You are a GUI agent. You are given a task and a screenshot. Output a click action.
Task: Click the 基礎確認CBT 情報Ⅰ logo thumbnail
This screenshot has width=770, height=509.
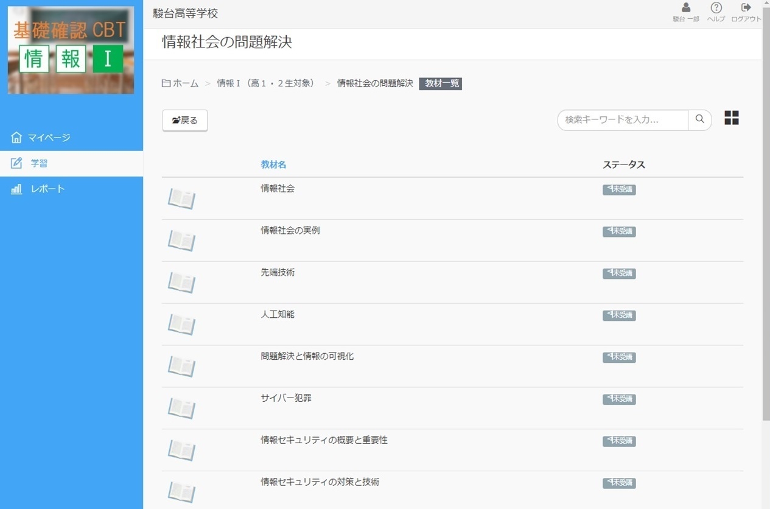tap(71, 49)
